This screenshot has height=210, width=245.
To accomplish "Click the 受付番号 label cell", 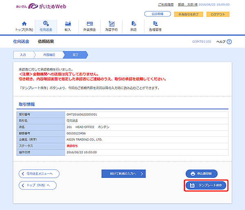I will pos(41,114).
